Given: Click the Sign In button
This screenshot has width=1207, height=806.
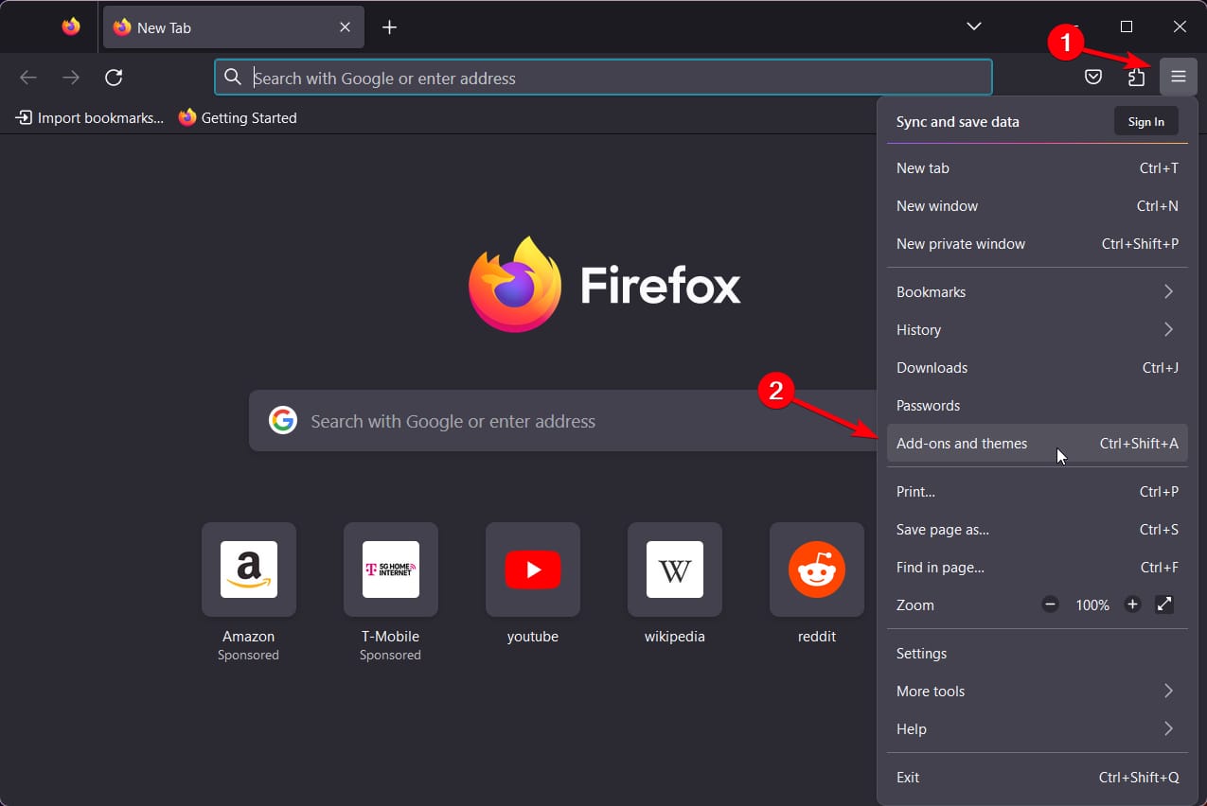Looking at the screenshot, I should click(1145, 121).
